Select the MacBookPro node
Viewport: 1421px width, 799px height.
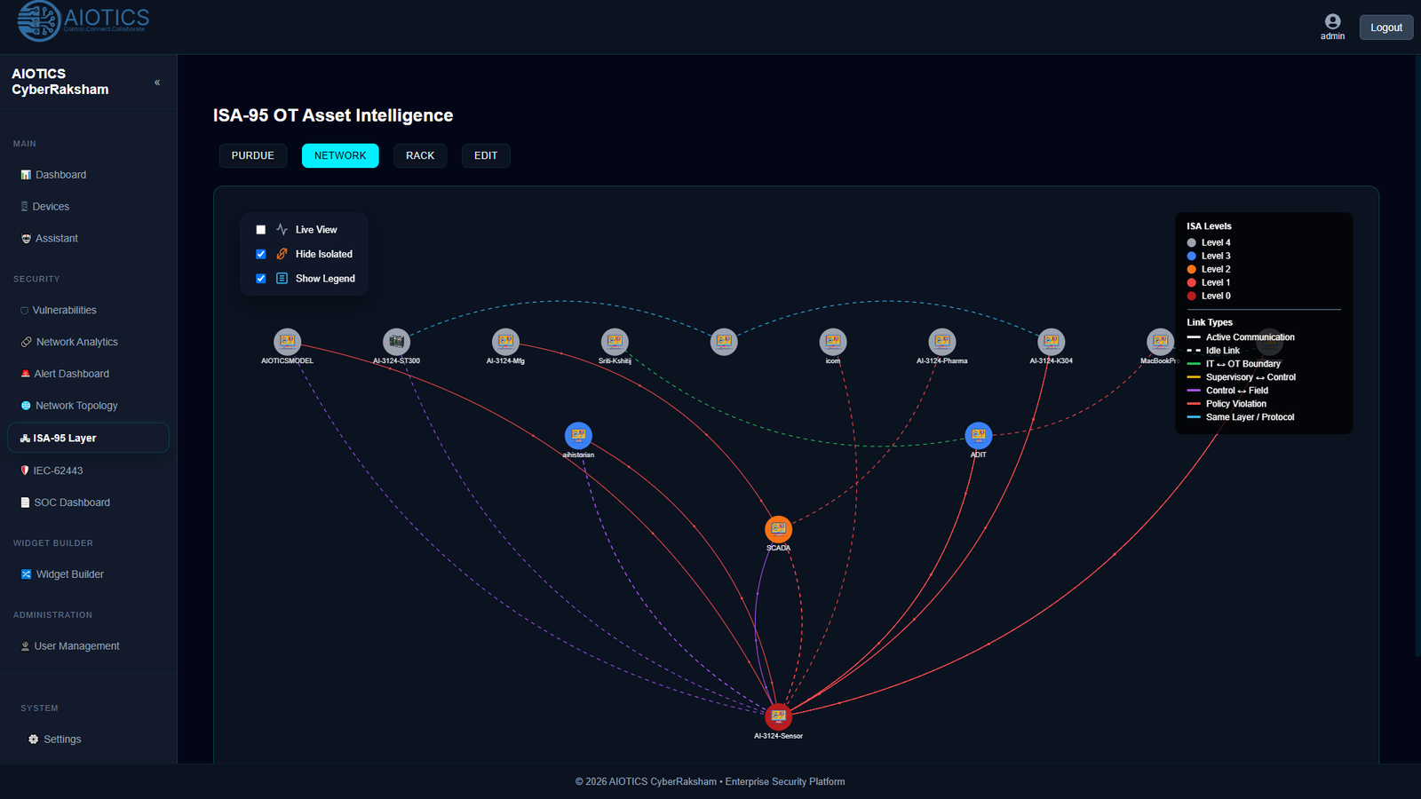[x=1161, y=342]
